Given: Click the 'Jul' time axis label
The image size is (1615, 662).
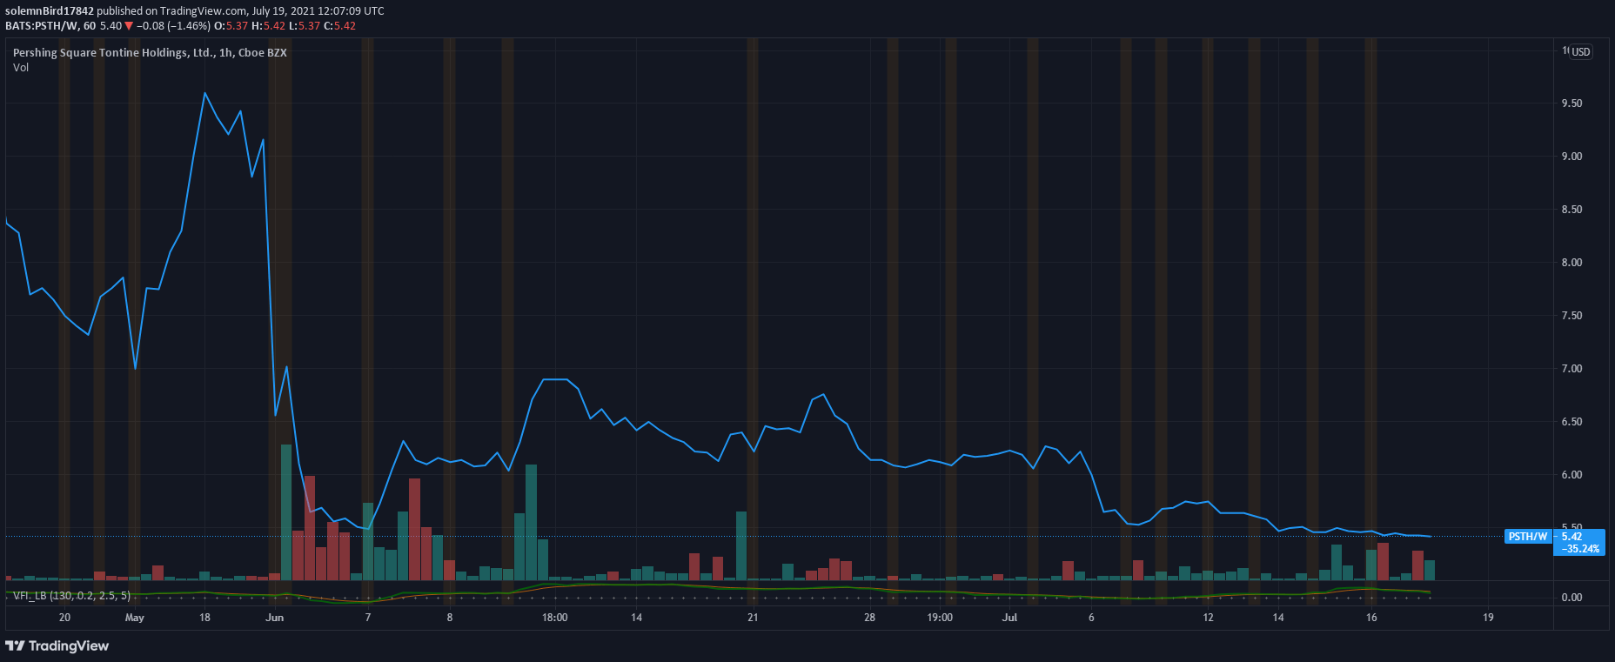Looking at the screenshot, I should [x=1009, y=618].
